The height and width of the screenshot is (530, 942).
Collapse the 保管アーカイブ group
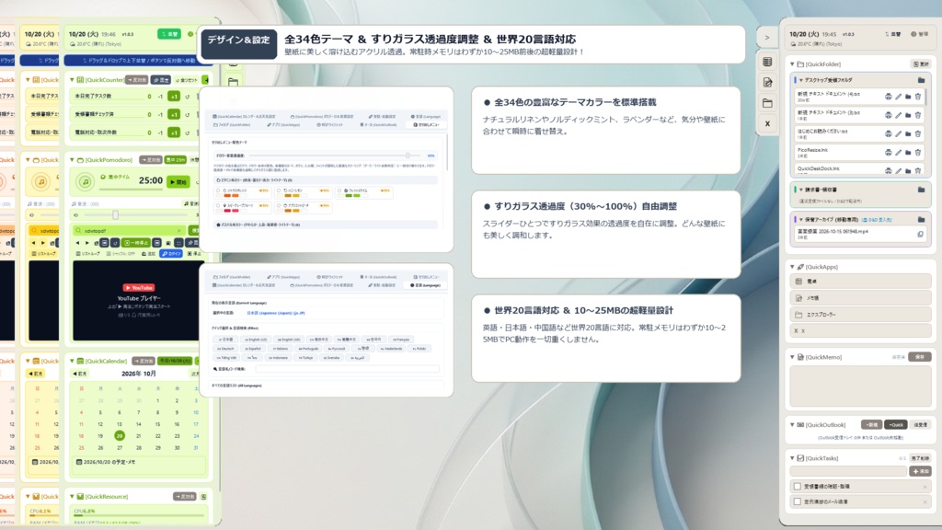801,219
